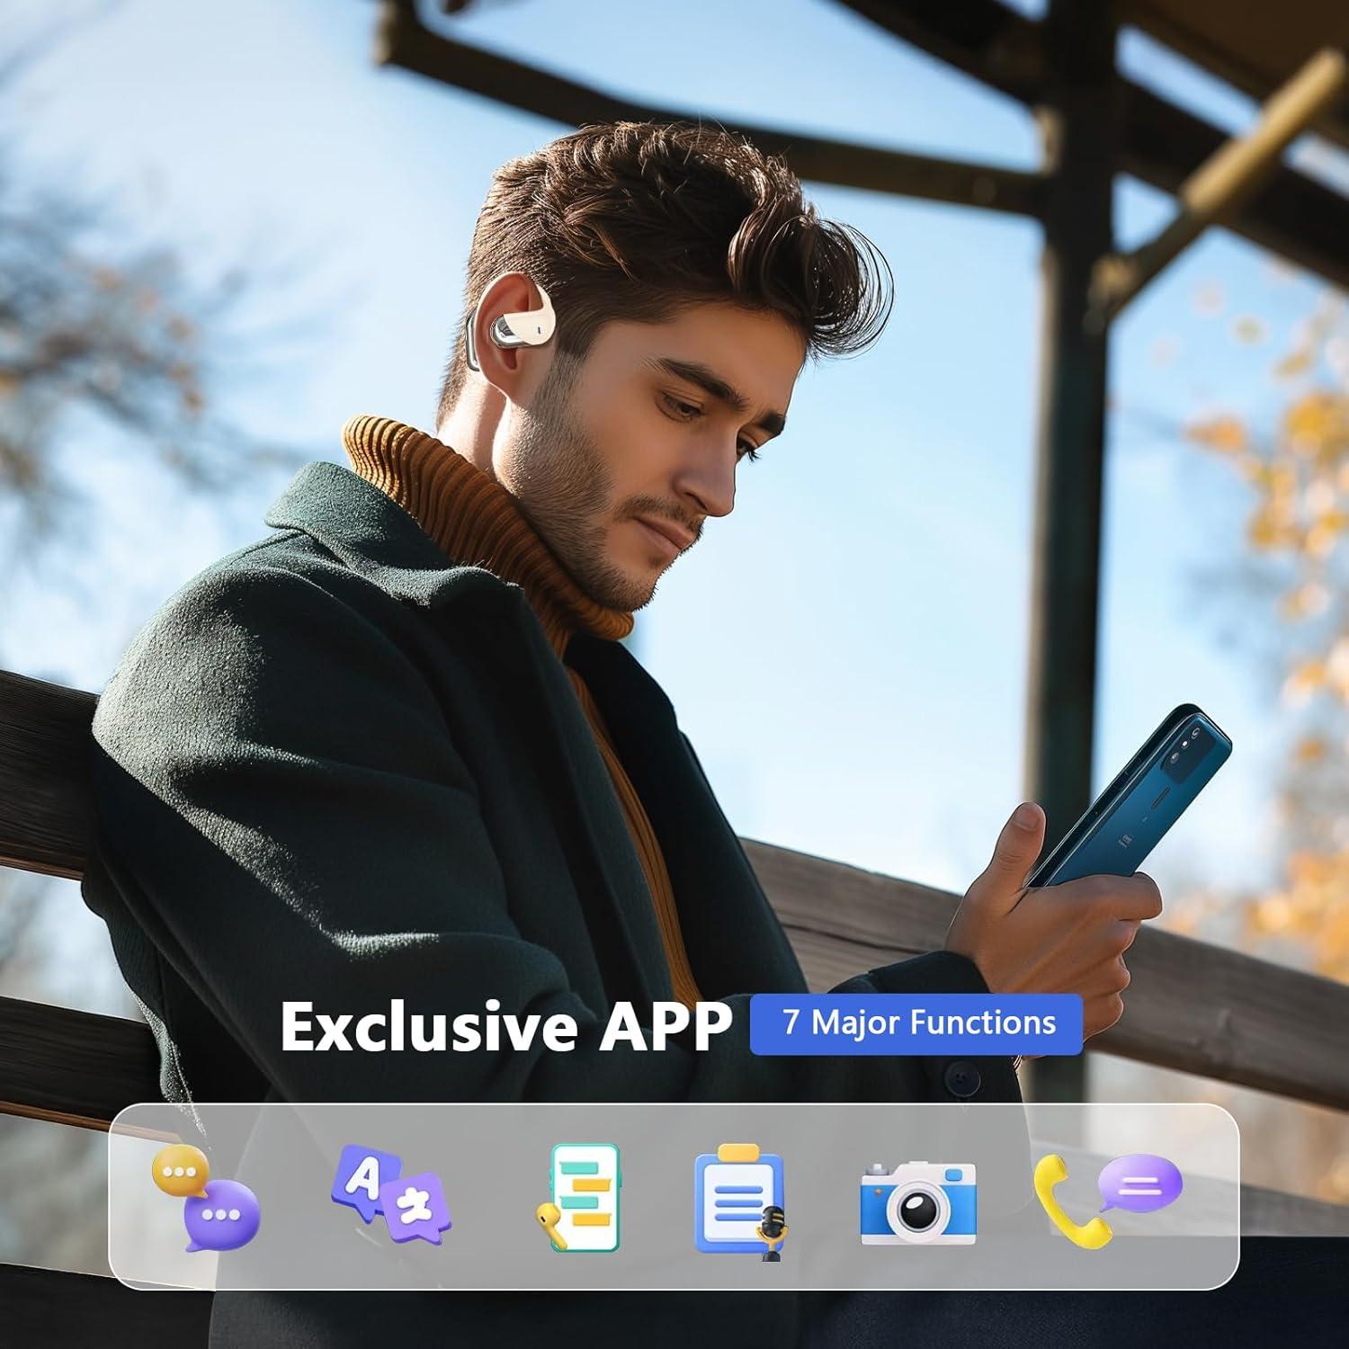
Task: Open the blue camera icon
Action: pyautogui.click(x=917, y=1202)
